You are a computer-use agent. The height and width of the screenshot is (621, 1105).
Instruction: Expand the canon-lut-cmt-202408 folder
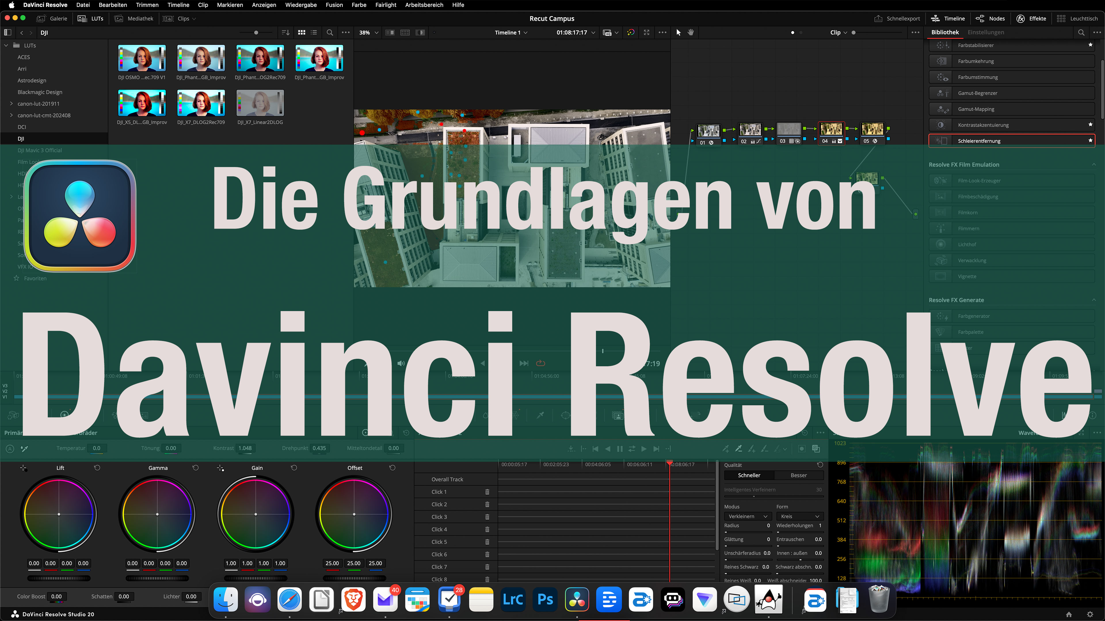click(x=11, y=115)
